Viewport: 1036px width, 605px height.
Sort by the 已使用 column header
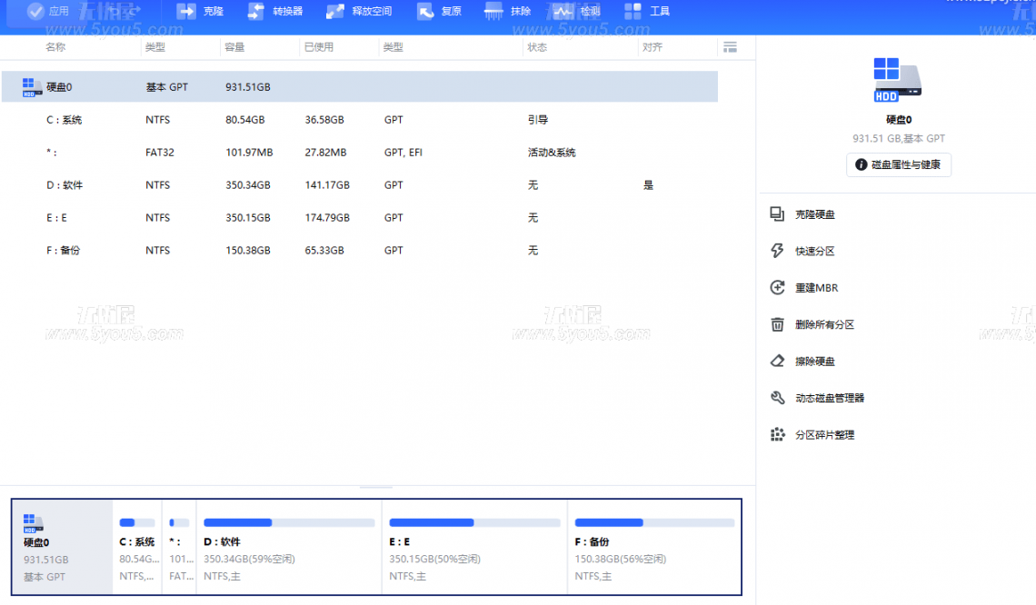pos(318,47)
